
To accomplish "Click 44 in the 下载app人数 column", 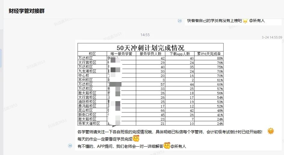I will (x=180, y=84).
